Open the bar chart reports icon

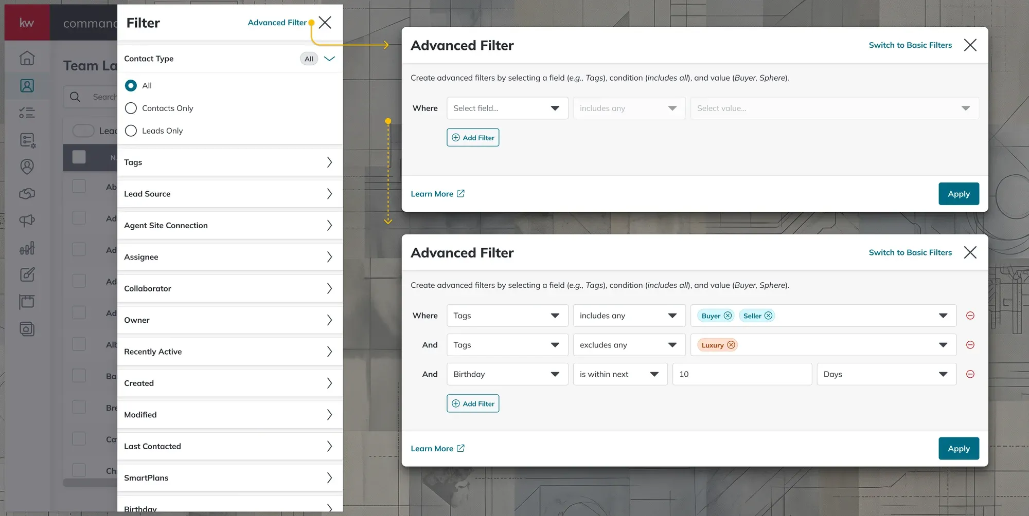27,248
